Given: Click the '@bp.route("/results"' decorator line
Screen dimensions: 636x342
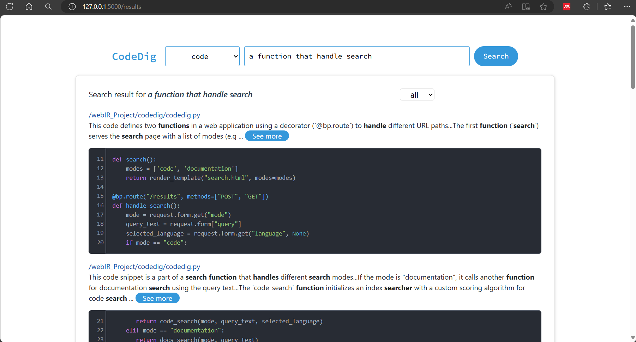Looking at the screenshot, I should (190, 196).
